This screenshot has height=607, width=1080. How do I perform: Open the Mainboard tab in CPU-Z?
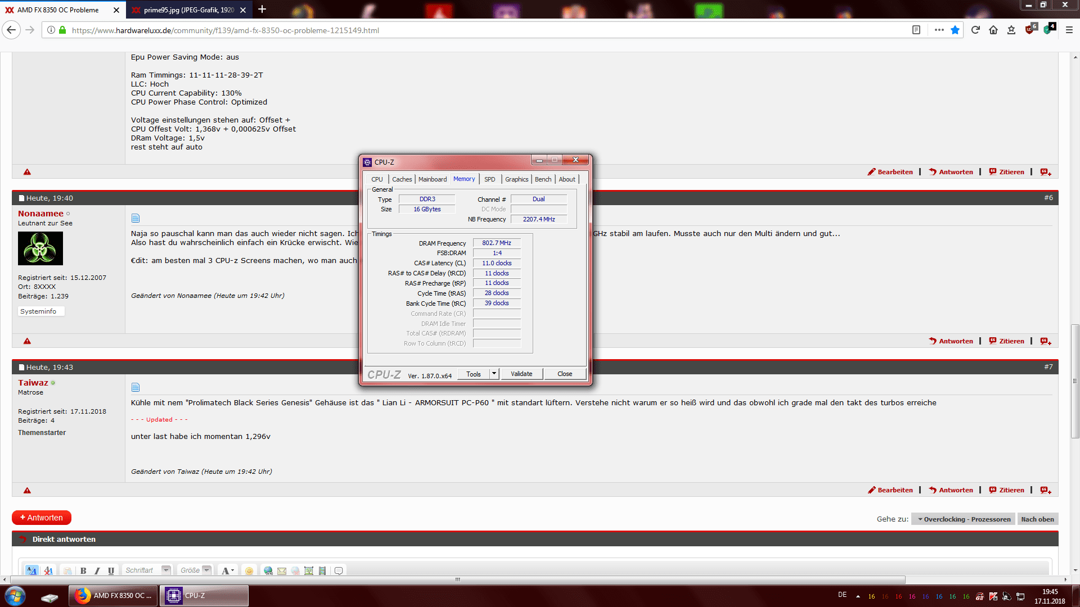433,179
